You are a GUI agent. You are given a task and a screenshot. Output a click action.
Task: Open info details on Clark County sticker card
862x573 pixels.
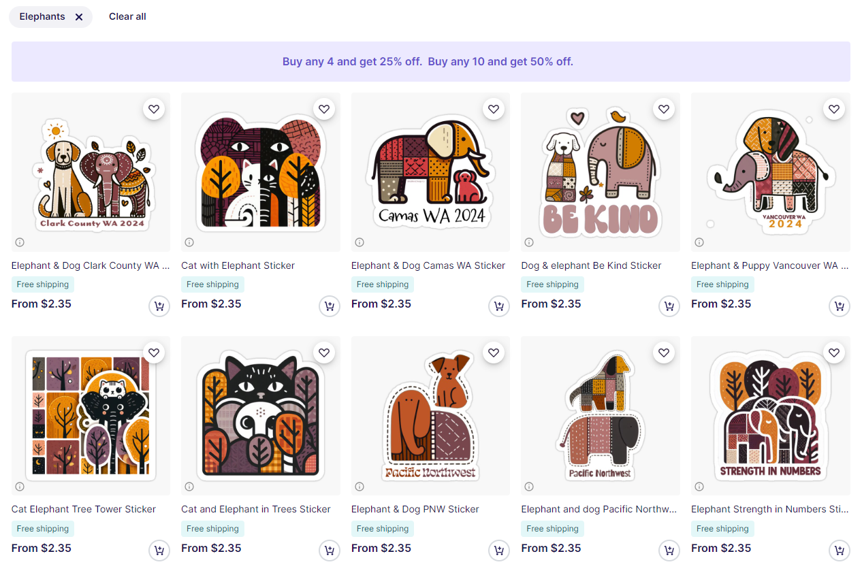(20, 242)
